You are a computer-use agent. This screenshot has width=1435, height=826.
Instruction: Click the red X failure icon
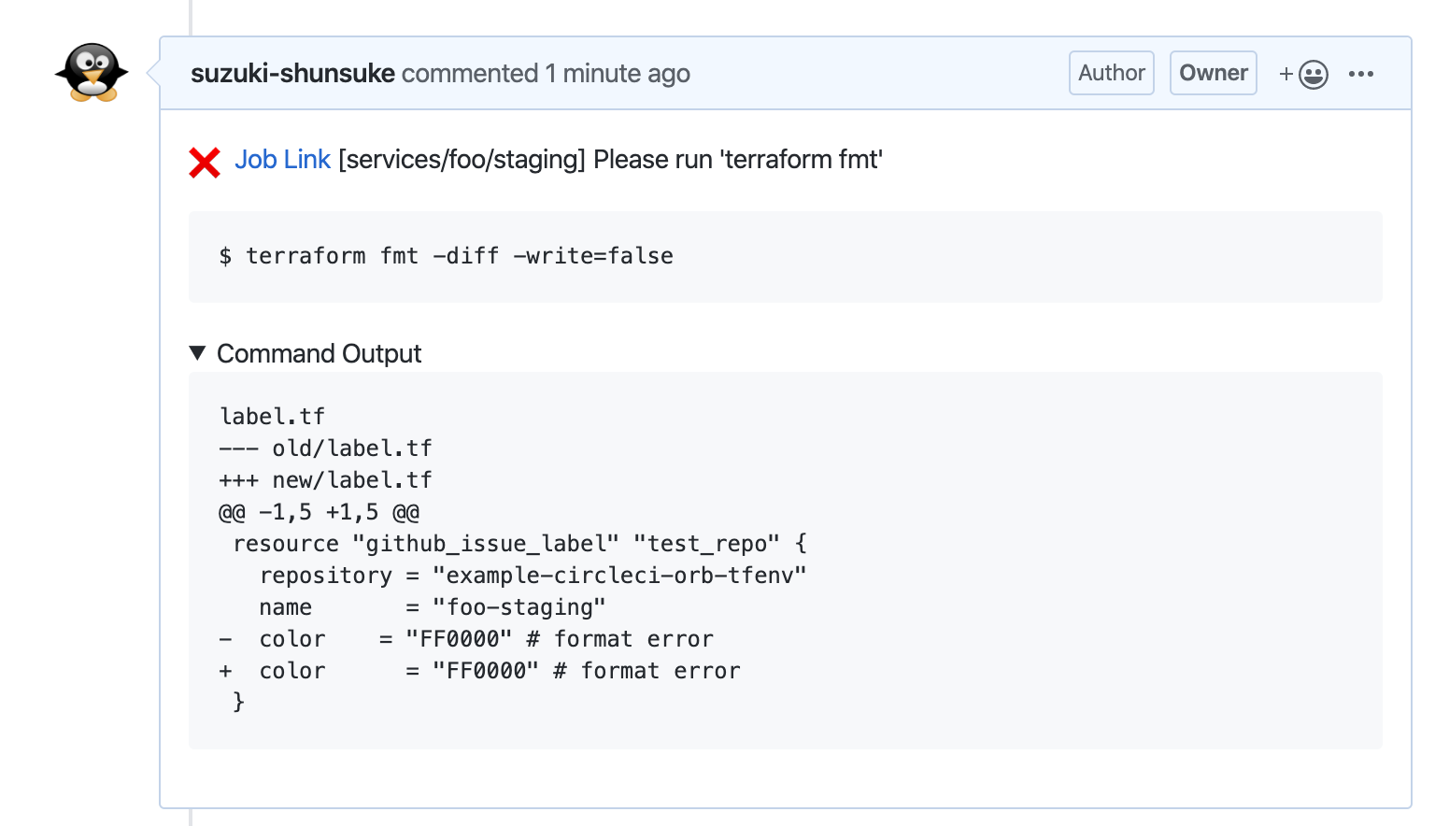pyautogui.click(x=205, y=162)
